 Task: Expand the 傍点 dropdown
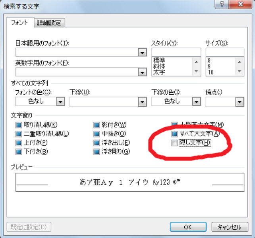[x=239, y=102]
